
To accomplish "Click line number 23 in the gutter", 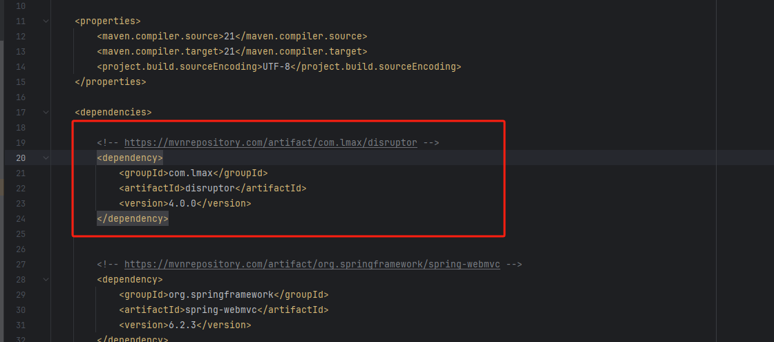I will pyautogui.click(x=20, y=203).
